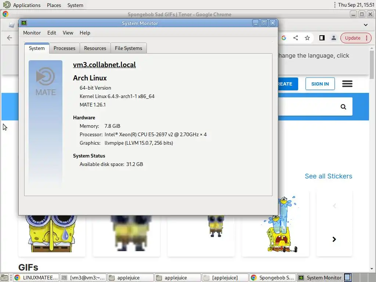
Task: Switch to Spongebob S... Chrome taskbar item
Action: tap(272, 278)
